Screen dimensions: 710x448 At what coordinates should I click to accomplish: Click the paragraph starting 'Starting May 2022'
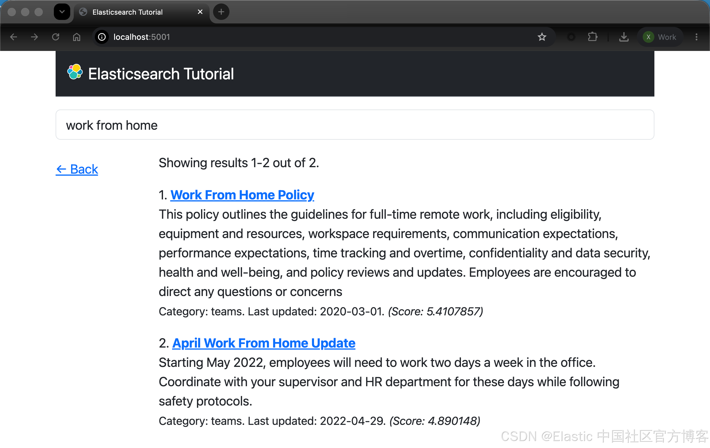point(389,382)
